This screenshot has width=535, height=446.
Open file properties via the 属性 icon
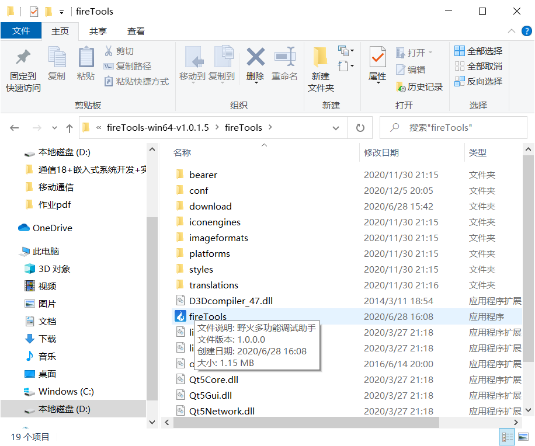coord(377,64)
